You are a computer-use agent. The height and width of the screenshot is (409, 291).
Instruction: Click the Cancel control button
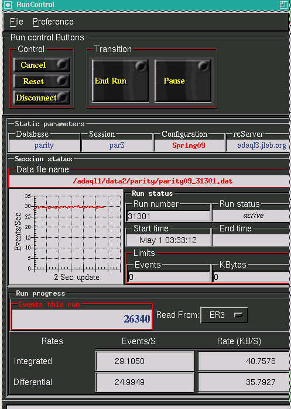pos(42,65)
